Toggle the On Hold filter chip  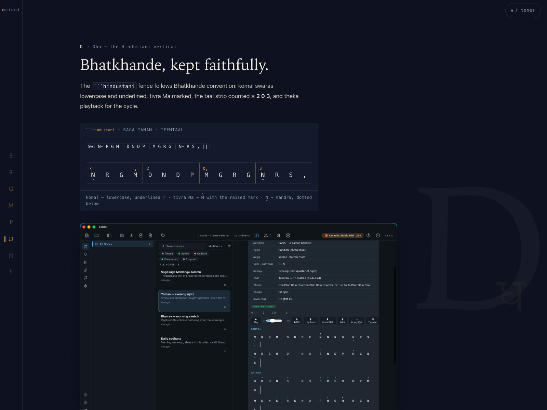coord(200,254)
